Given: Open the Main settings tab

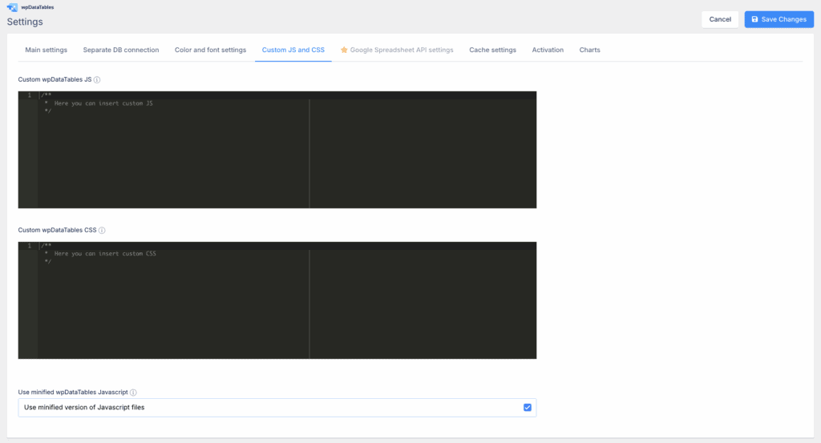Looking at the screenshot, I should point(46,50).
